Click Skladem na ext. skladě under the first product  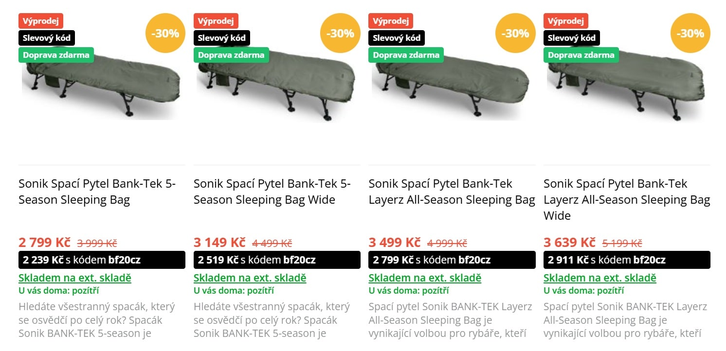[75, 278]
